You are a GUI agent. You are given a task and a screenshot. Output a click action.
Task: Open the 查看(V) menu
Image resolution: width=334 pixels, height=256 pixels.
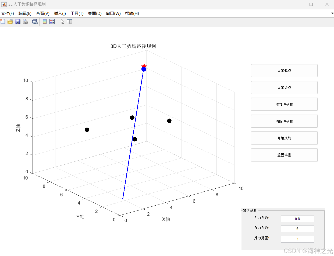click(43, 13)
